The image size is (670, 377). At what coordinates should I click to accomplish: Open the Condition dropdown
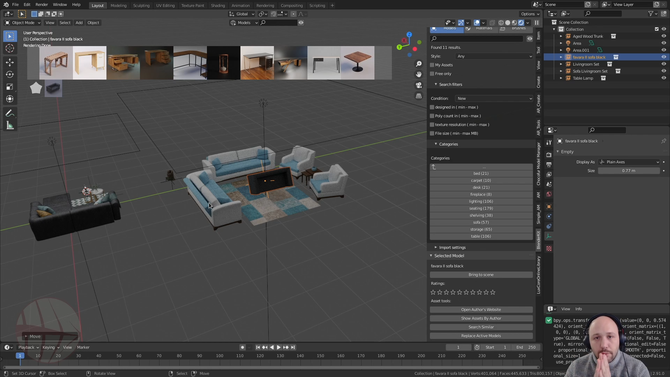click(x=494, y=98)
